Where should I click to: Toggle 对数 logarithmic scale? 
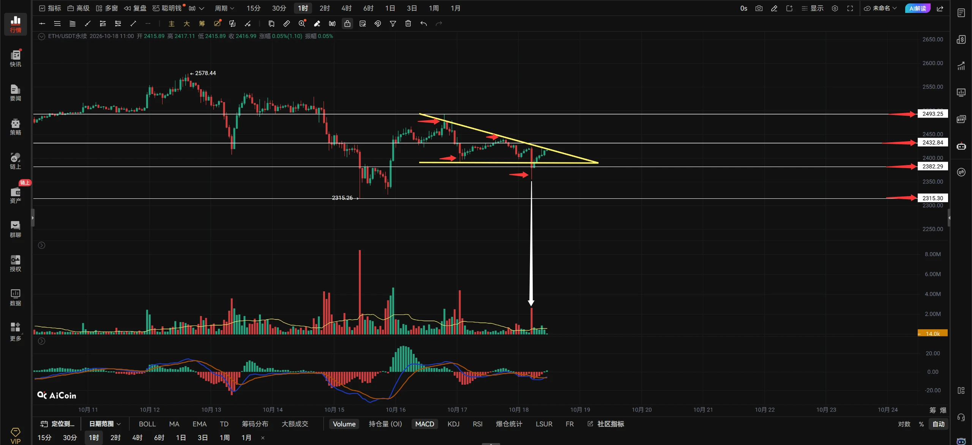(x=904, y=424)
